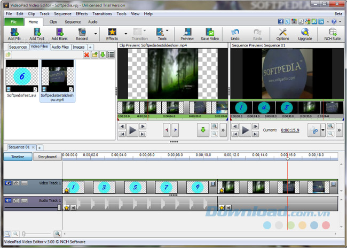347x248 pixels.
Task: Expand the Record dropdown arrow
Action: click(96, 34)
